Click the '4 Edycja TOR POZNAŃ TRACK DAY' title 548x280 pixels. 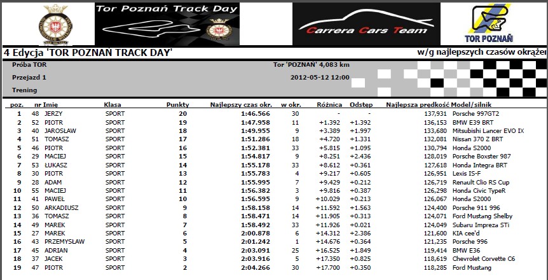tap(88, 52)
